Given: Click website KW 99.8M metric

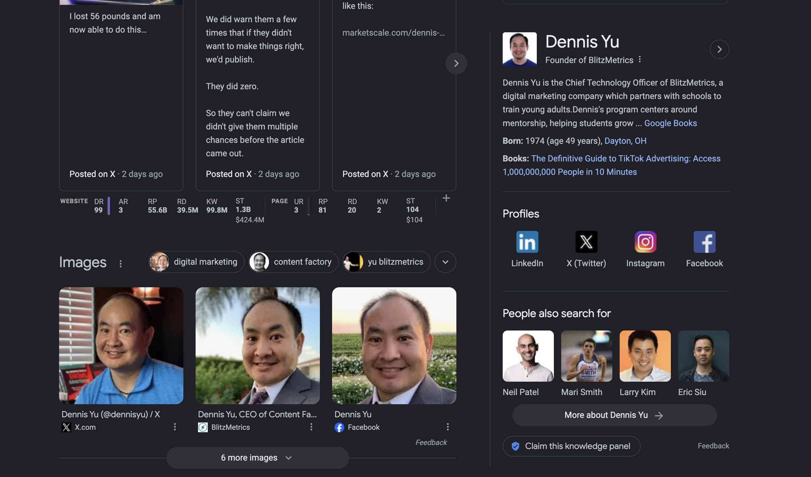Looking at the screenshot, I should (217, 206).
